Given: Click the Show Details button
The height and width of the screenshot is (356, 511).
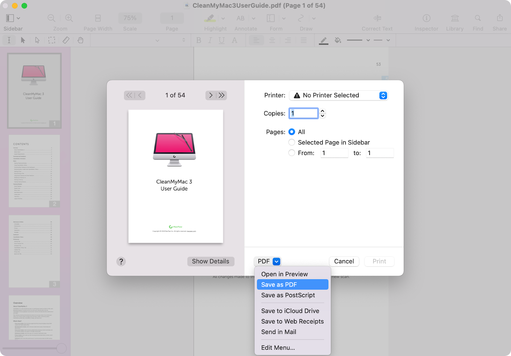Looking at the screenshot, I should (210, 261).
